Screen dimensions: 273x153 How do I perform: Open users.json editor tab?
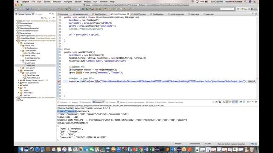[x=209, y=14]
